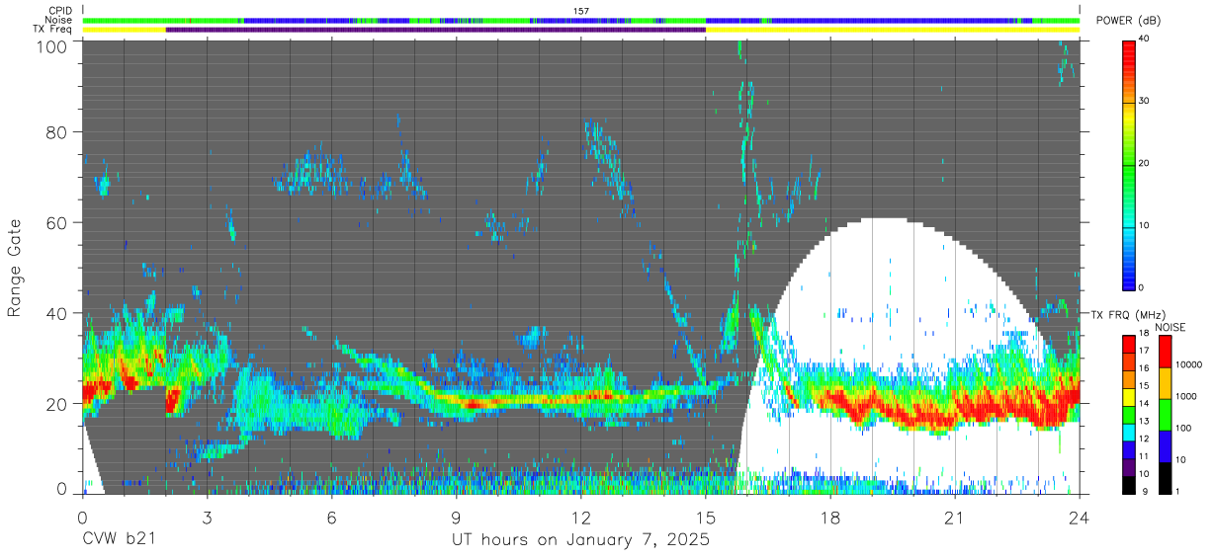This screenshot has width=1214, height=560.
Task: Click the purple segment of TX FRQ scale
Action: 1128,467
